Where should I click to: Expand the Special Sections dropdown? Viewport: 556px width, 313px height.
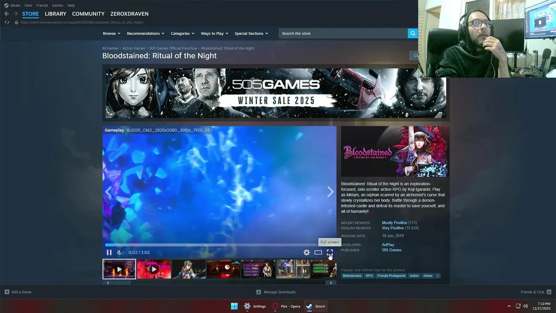(x=252, y=33)
